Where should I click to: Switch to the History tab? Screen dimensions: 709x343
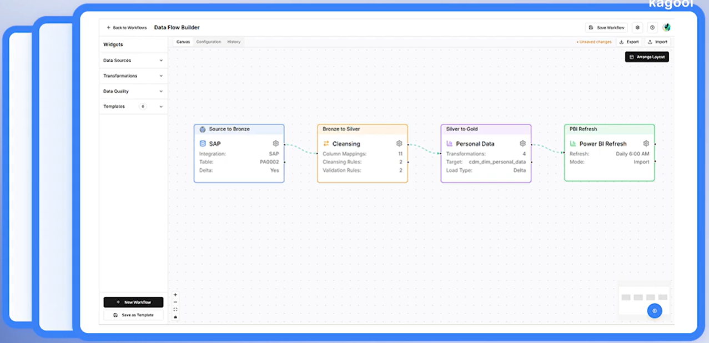pos(234,42)
